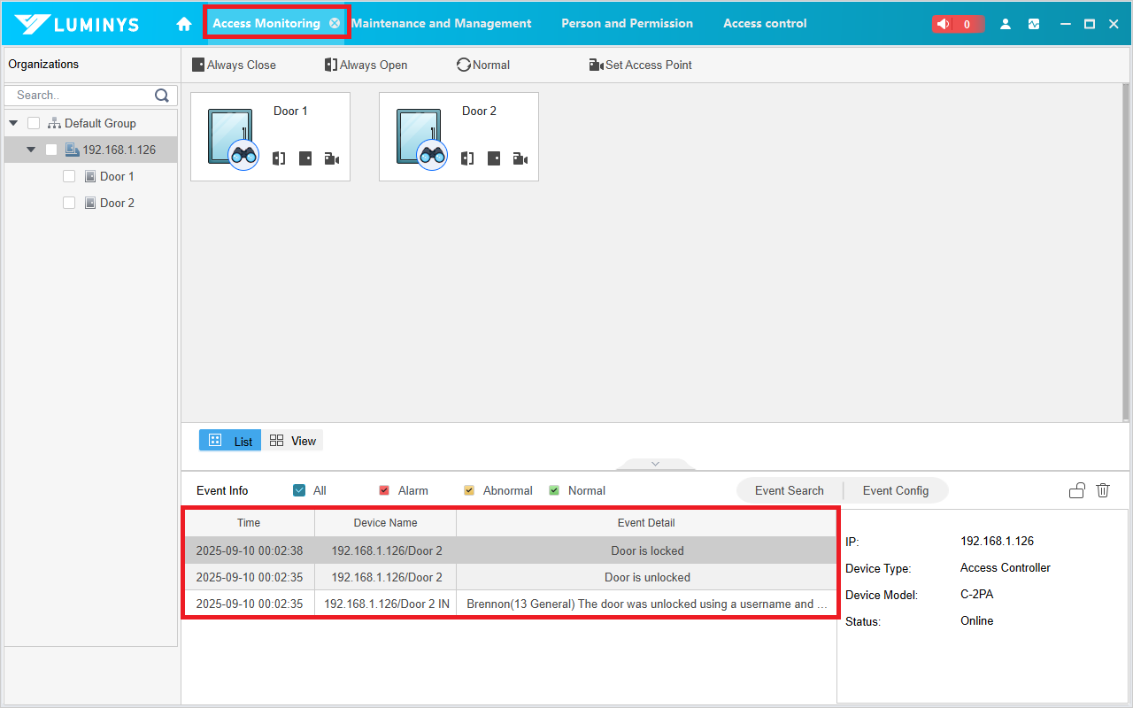The image size is (1133, 708).
Task: Click the Door 1 video camera icon
Action: pos(332,159)
